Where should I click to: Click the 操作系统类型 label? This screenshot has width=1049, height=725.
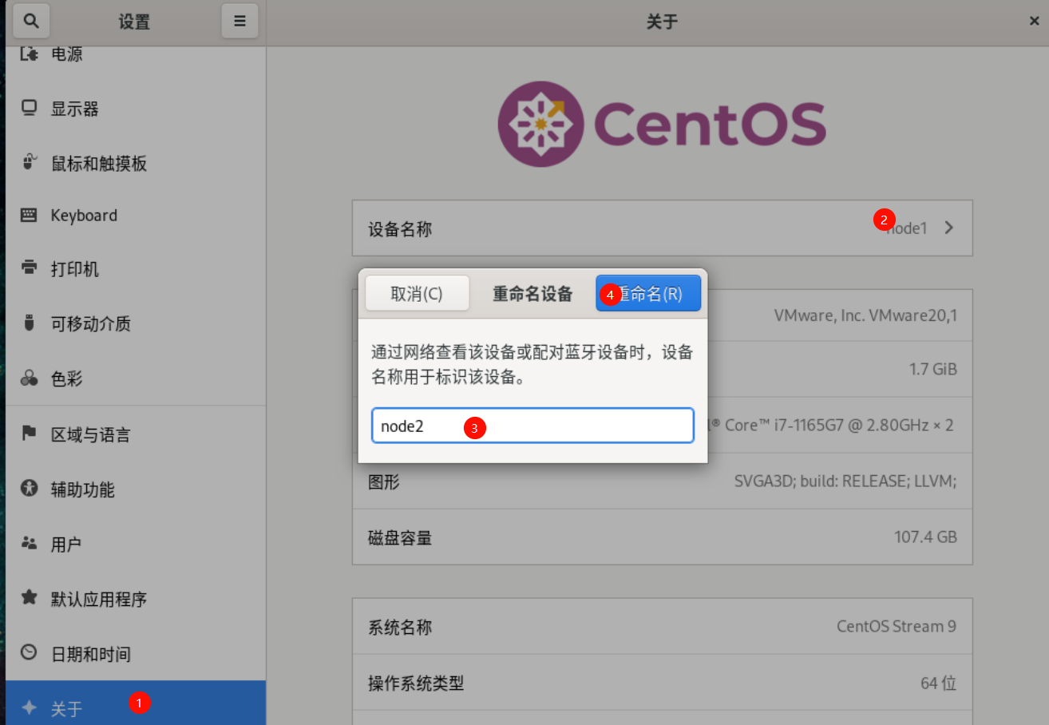click(x=416, y=683)
